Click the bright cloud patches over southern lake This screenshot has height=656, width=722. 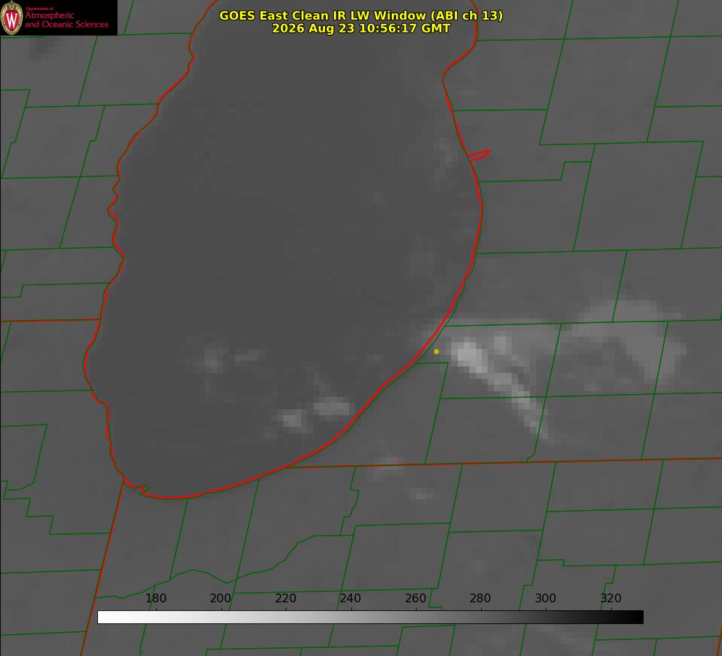(x=313, y=414)
